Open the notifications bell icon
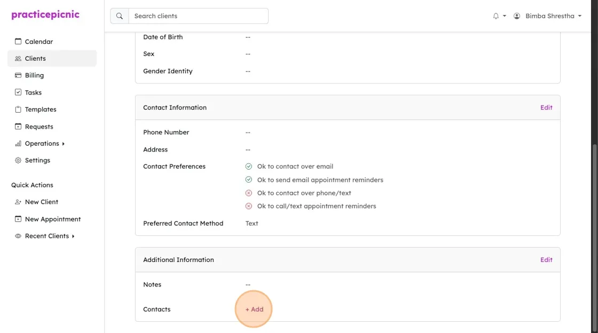 point(496,16)
